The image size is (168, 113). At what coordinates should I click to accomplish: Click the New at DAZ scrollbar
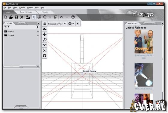pos(163,58)
